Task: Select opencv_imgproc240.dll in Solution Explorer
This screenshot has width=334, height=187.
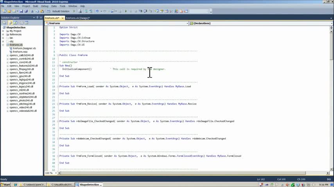Action: [x=22, y=83]
